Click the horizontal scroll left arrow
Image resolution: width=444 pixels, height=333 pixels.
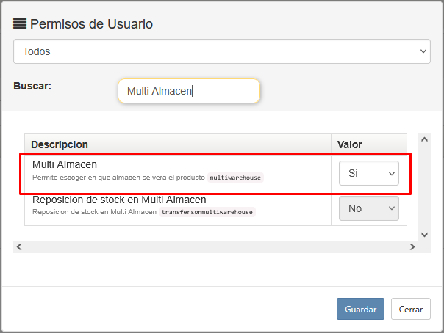pyautogui.click(x=19, y=247)
